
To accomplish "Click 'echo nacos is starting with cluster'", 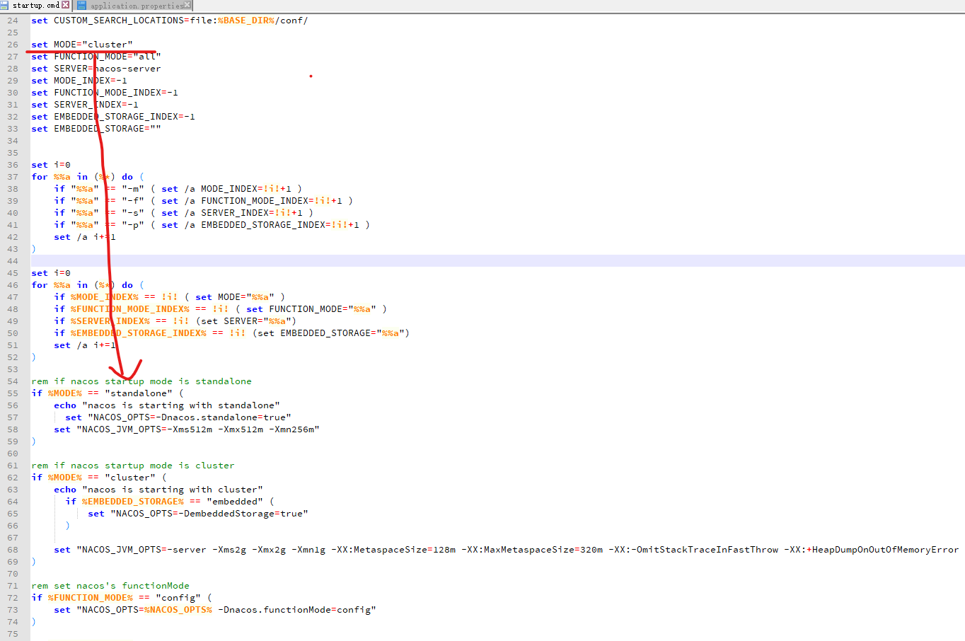I will click(158, 490).
